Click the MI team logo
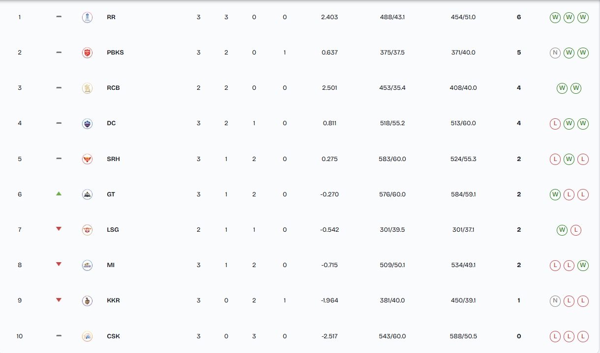The image size is (600, 353). pos(87,265)
